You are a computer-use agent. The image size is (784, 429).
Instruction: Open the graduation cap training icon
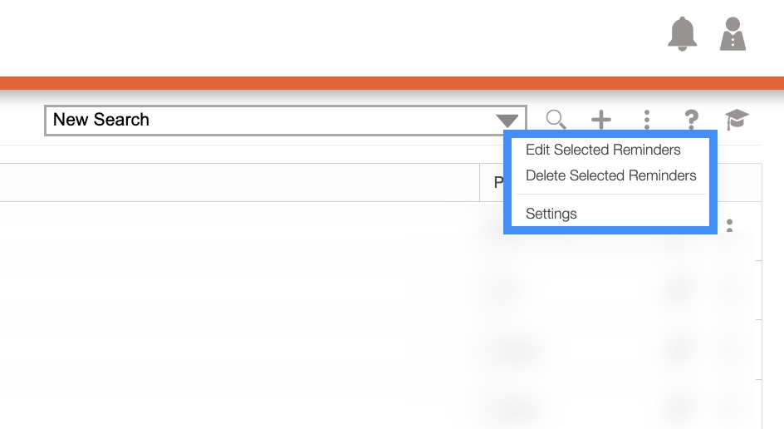click(x=737, y=121)
